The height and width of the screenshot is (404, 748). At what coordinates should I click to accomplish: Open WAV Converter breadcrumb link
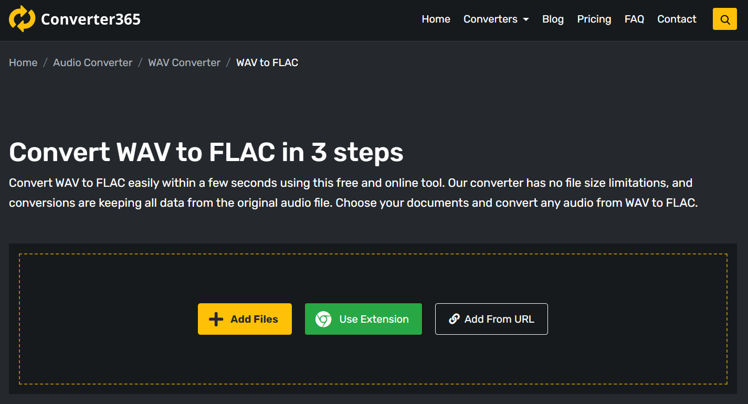pos(184,62)
